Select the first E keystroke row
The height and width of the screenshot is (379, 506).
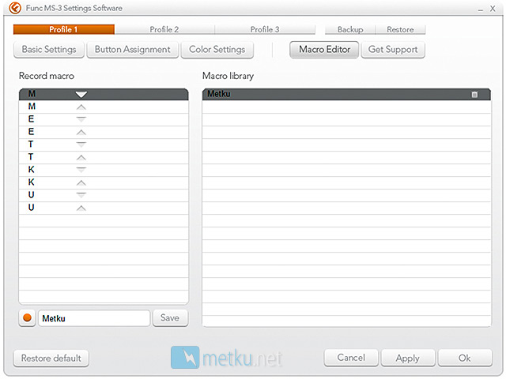(104, 119)
